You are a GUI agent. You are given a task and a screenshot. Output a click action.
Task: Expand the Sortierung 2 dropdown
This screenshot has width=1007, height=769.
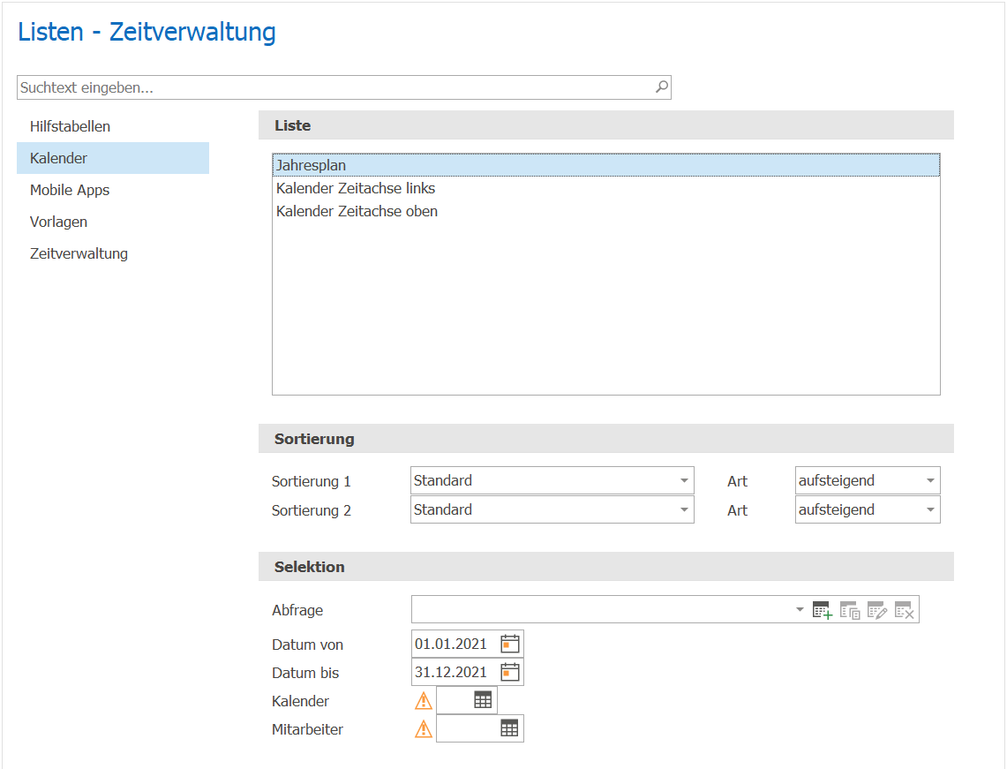coord(684,509)
